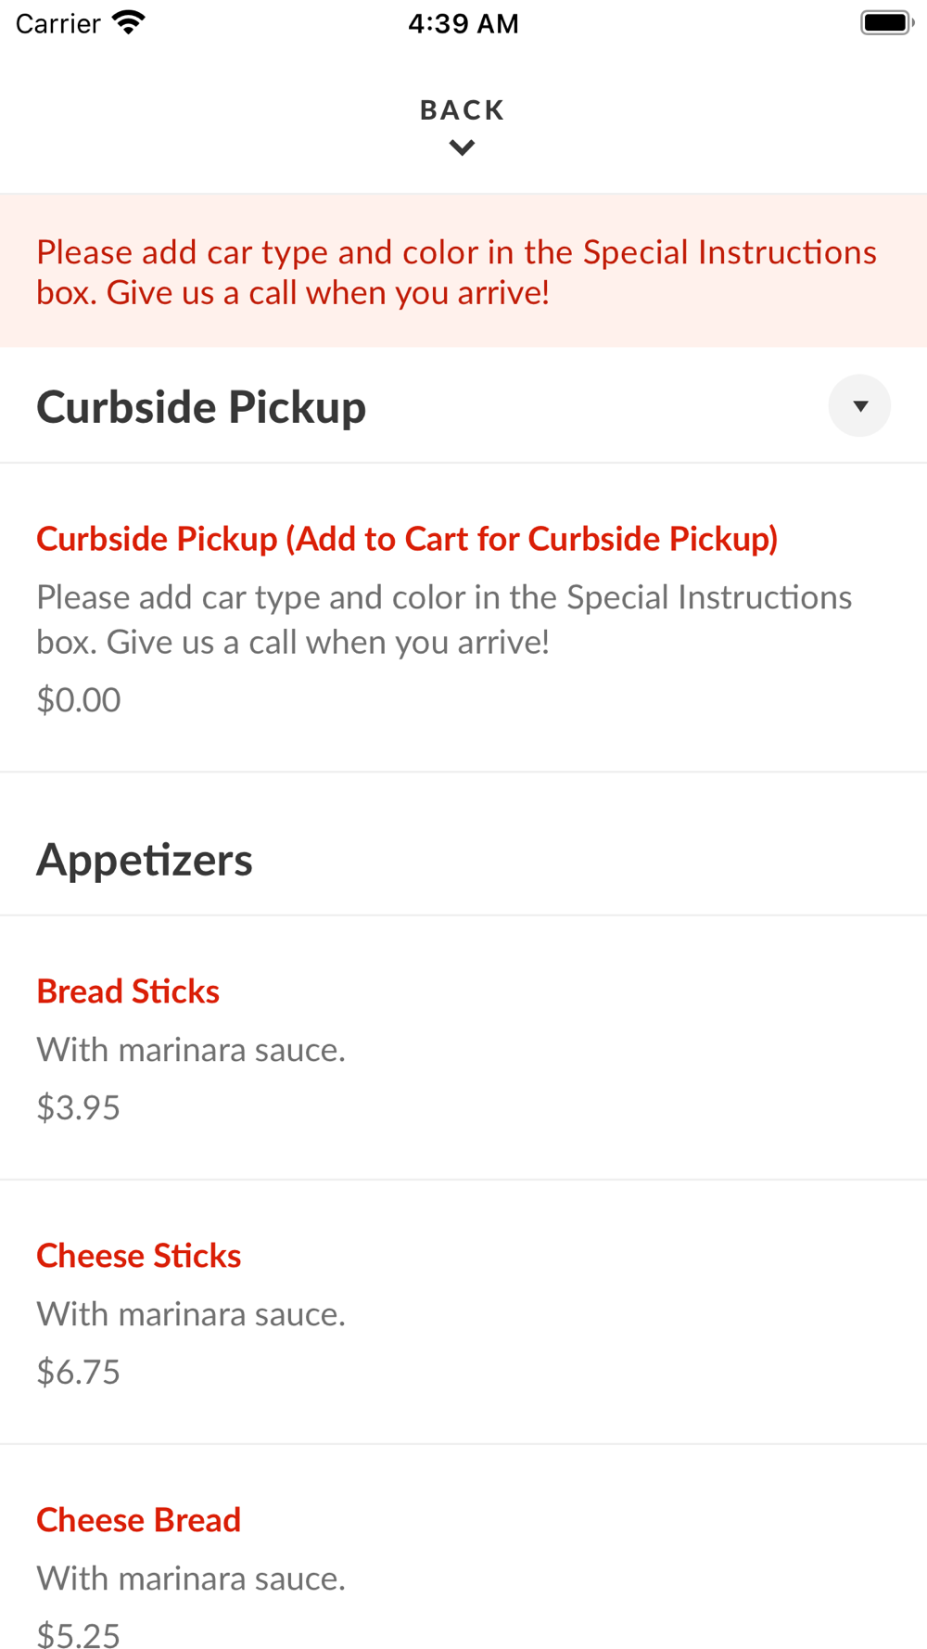The height and width of the screenshot is (1649, 927).
Task: Choose the Cheese Sticks menu item
Action: pyautogui.click(x=139, y=1256)
